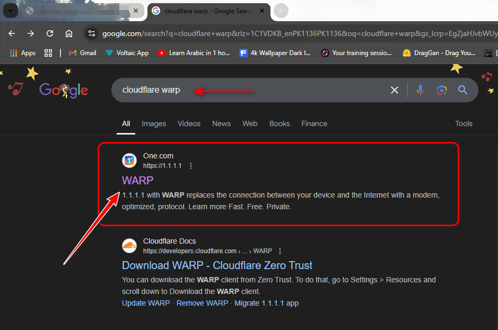Click the Cloudflare Docs site name

pos(169,241)
